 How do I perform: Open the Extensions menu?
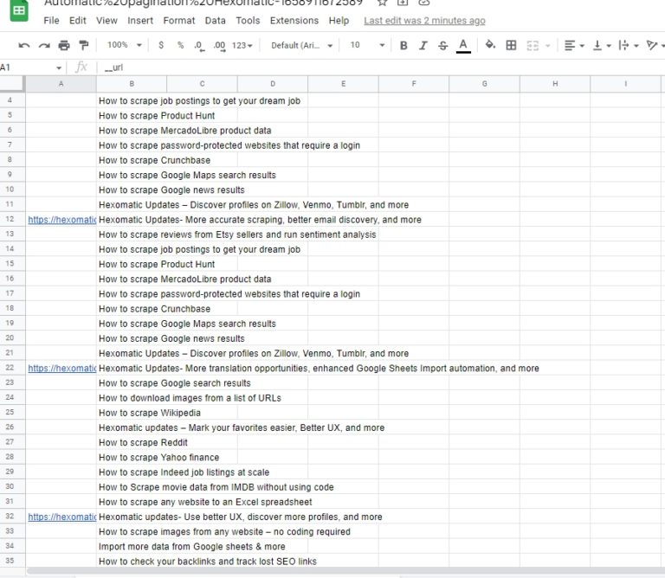(x=294, y=20)
